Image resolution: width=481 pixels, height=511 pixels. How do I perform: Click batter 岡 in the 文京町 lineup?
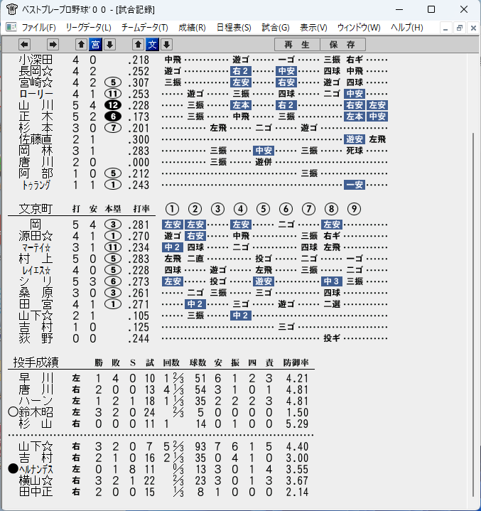36,225
